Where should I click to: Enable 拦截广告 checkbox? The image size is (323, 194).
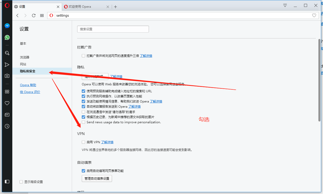tap(83, 56)
